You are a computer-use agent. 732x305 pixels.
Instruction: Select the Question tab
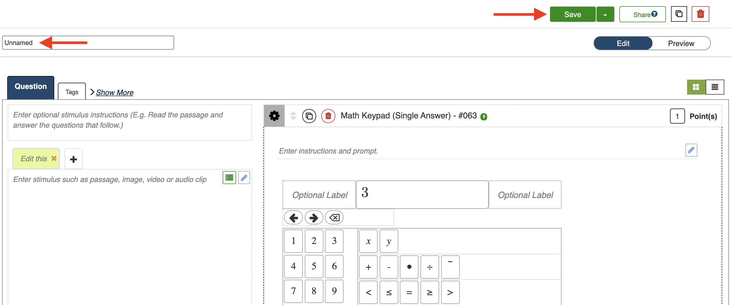pos(31,87)
